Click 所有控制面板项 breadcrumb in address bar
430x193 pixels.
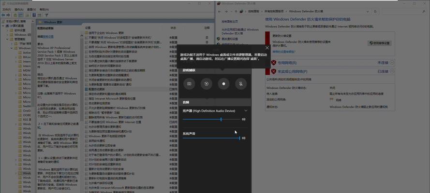click(274, 12)
